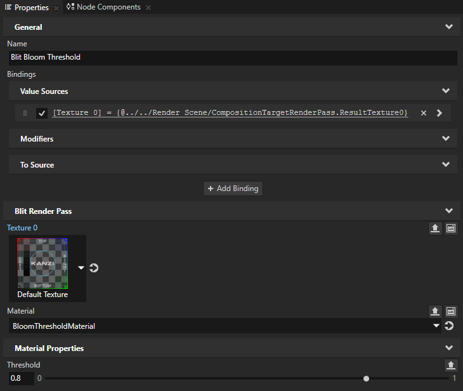Click Threshold upload arrow icon
Image resolution: width=463 pixels, height=391 pixels.
pyautogui.click(x=451, y=366)
